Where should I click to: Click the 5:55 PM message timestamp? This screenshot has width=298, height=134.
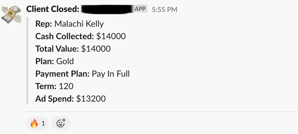(164, 9)
